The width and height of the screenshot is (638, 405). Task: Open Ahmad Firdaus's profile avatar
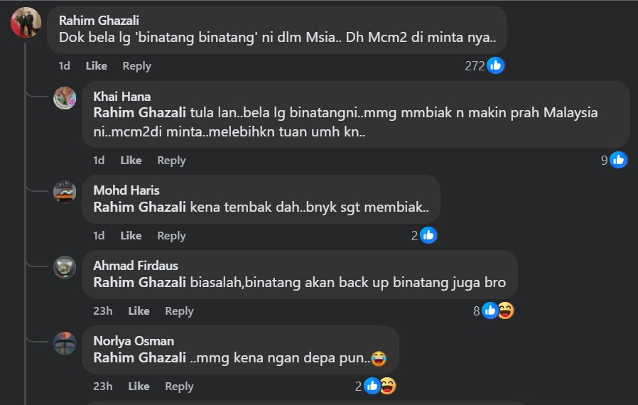[65, 267]
